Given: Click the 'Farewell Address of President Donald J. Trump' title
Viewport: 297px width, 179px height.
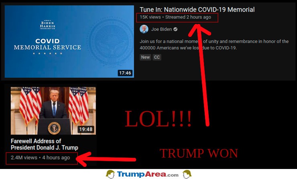Looking at the screenshot, I should 44,144.
